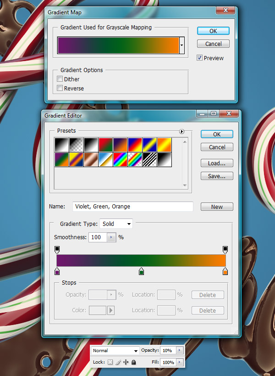Click the layer Fill 100% field

pyautogui.click(x=168, y=362)
